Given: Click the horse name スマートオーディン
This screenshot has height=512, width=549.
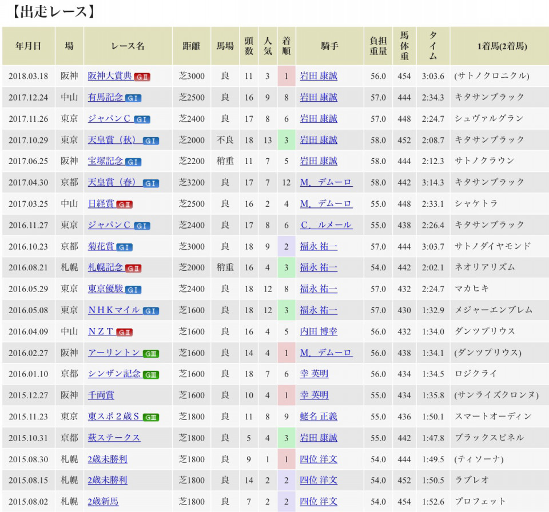Looking at the screenshot, I should (x=494, y=417).
